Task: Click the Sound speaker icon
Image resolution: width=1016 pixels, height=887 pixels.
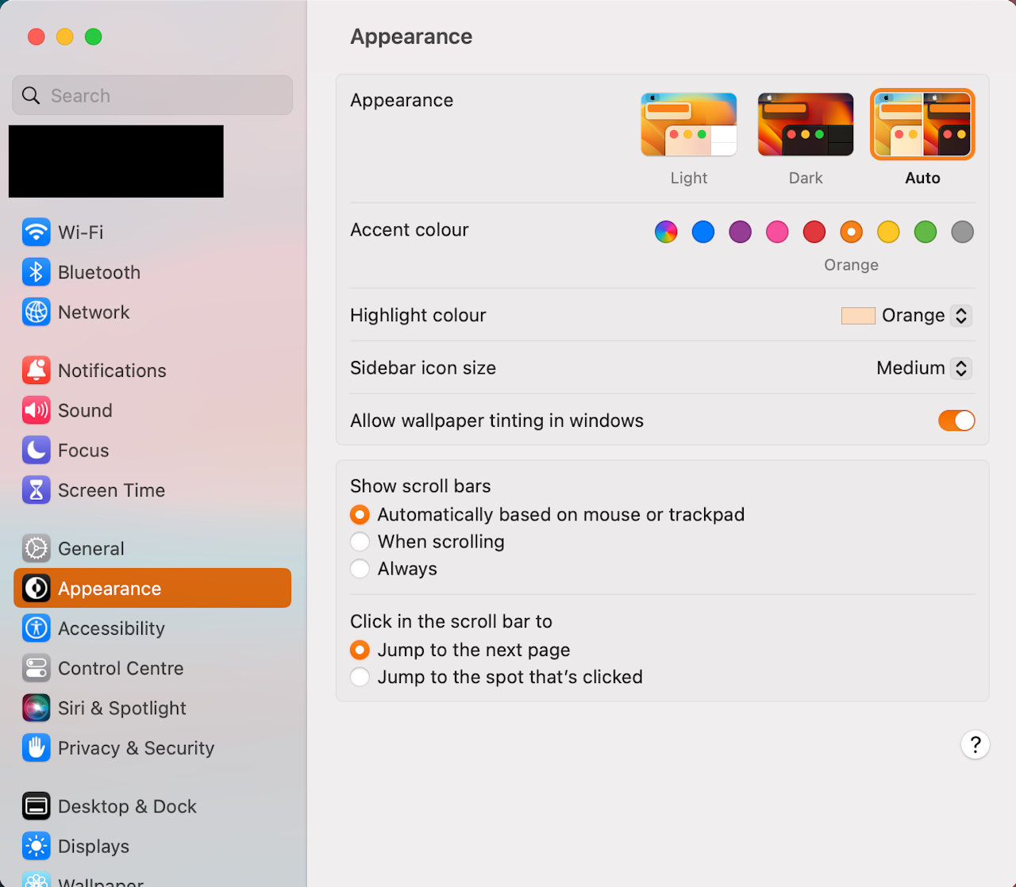Action: (x=37, y=410)
